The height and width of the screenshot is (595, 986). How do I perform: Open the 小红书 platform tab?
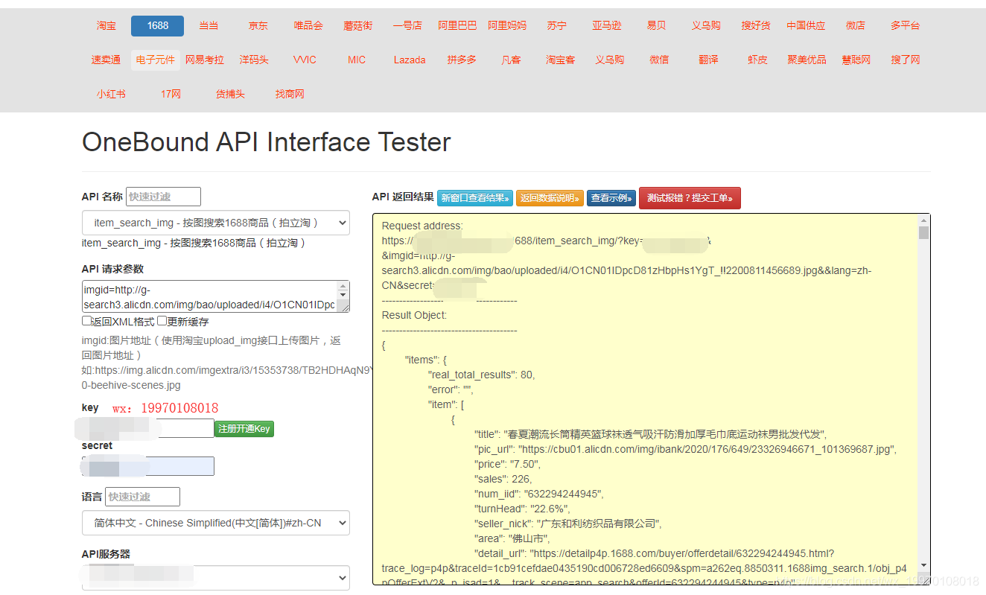pyautogui.click(x=111, y=94)
